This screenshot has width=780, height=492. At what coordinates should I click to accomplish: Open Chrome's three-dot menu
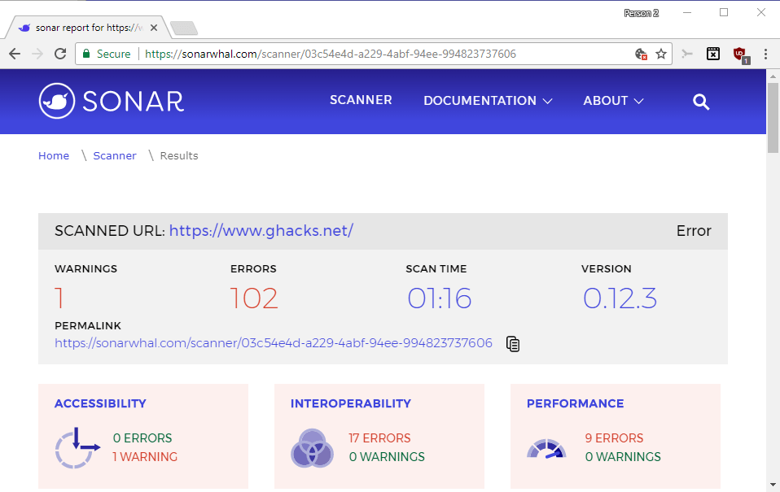(x=765, y=54)
